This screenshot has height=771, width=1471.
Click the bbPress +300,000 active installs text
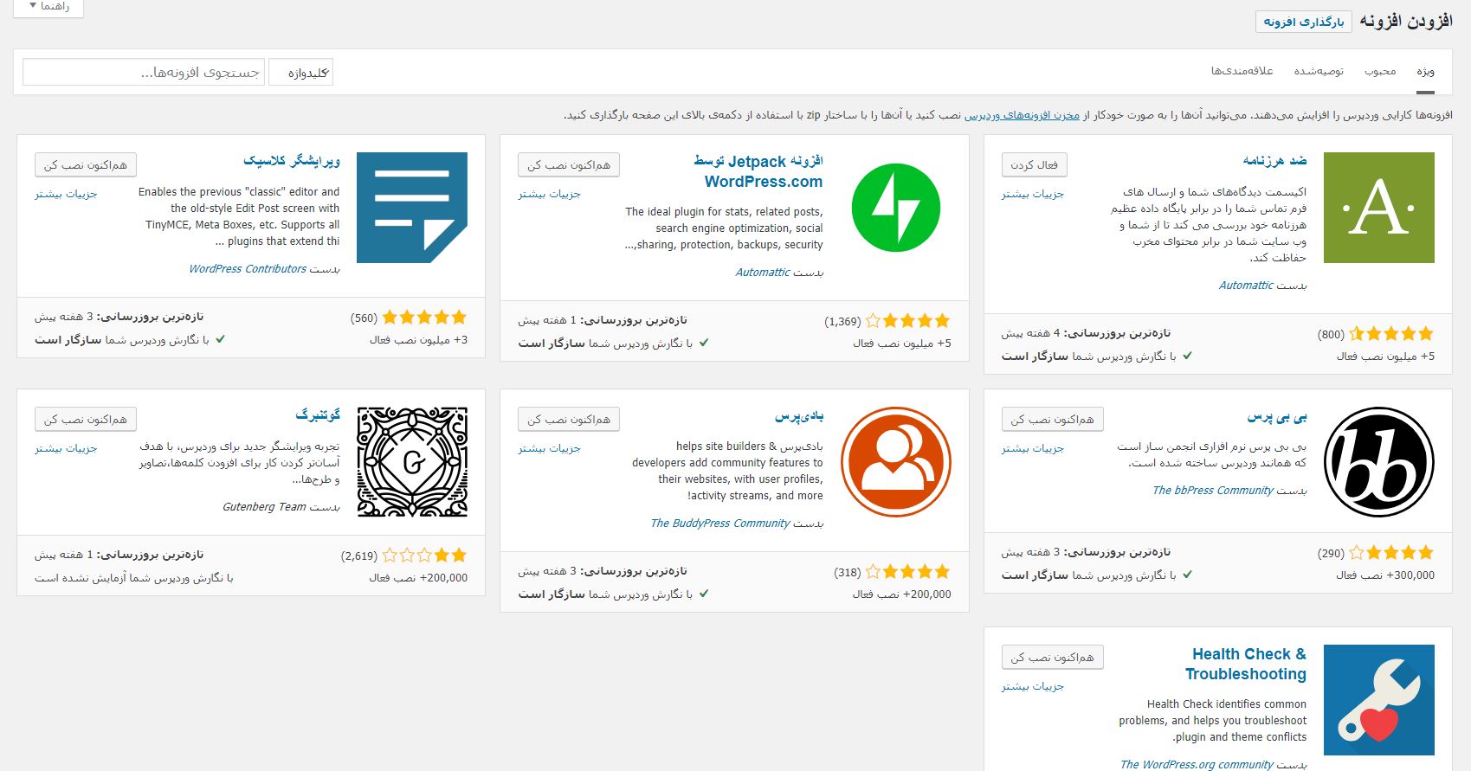click(x=1385, y=575)
